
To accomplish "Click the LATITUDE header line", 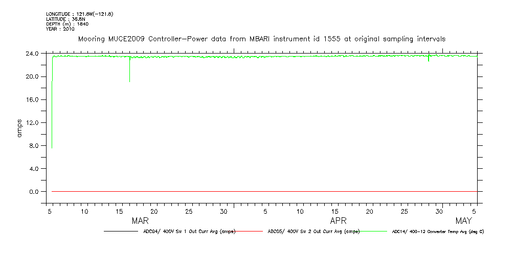I will click(x=65, y=19).
